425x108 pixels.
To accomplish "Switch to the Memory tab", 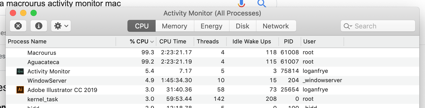I will [174, 26].
